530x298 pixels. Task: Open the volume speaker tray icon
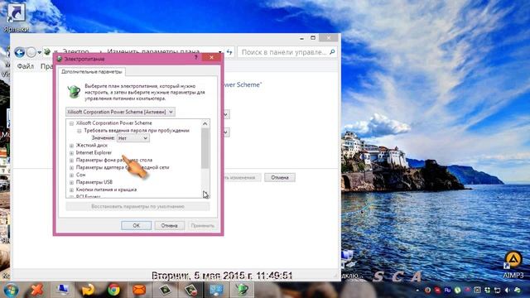pos(508,291)
